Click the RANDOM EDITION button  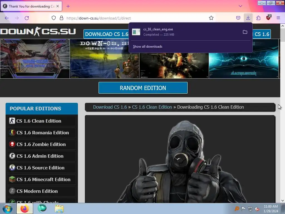coord(143,88)
